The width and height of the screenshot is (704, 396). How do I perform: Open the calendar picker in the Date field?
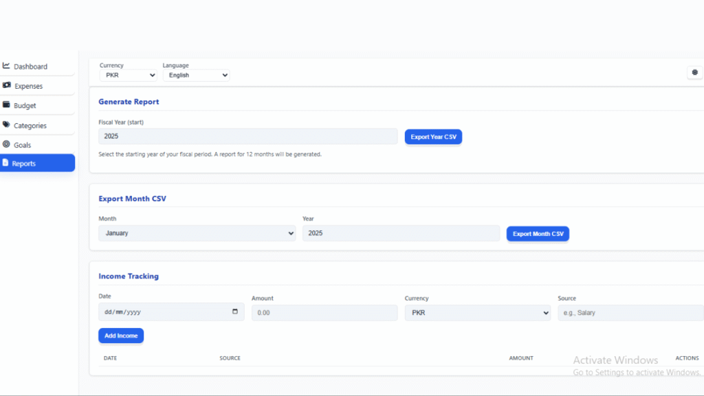click(x=236, y=311)
